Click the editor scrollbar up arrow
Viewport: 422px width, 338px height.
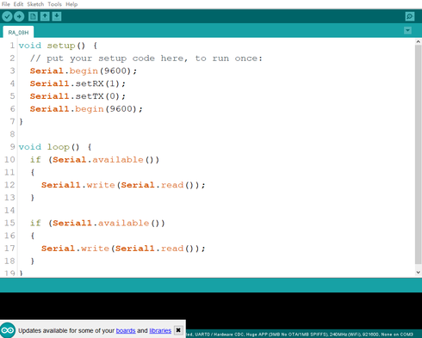(x=418, y=42)
